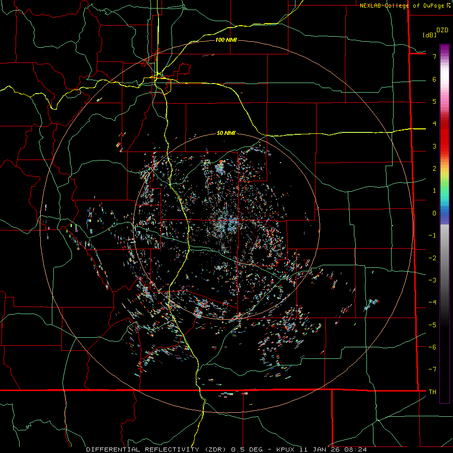Click the "TH" threshold label on the scale
This screenshot has height=453, width=453.
tap(432, 392)
